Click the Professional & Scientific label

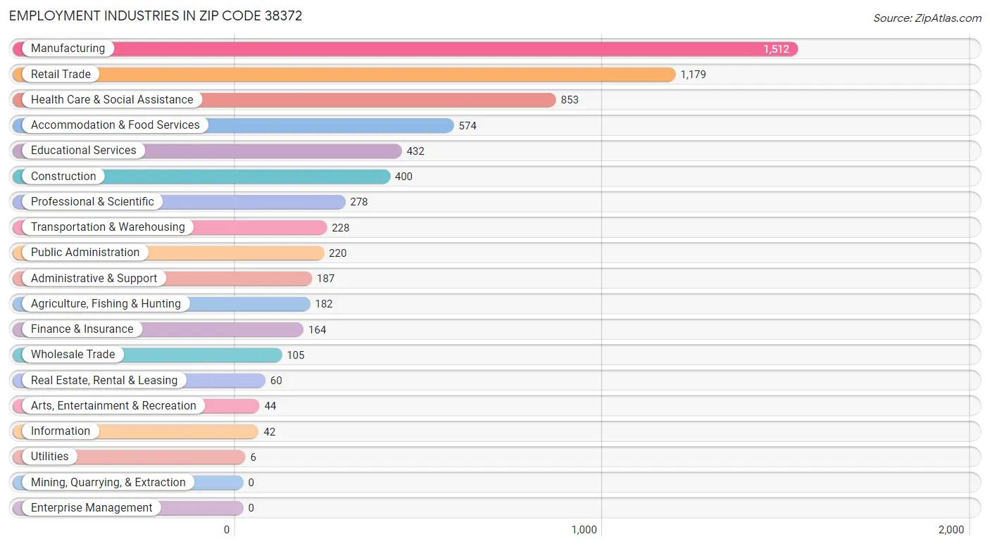(92, 202)
